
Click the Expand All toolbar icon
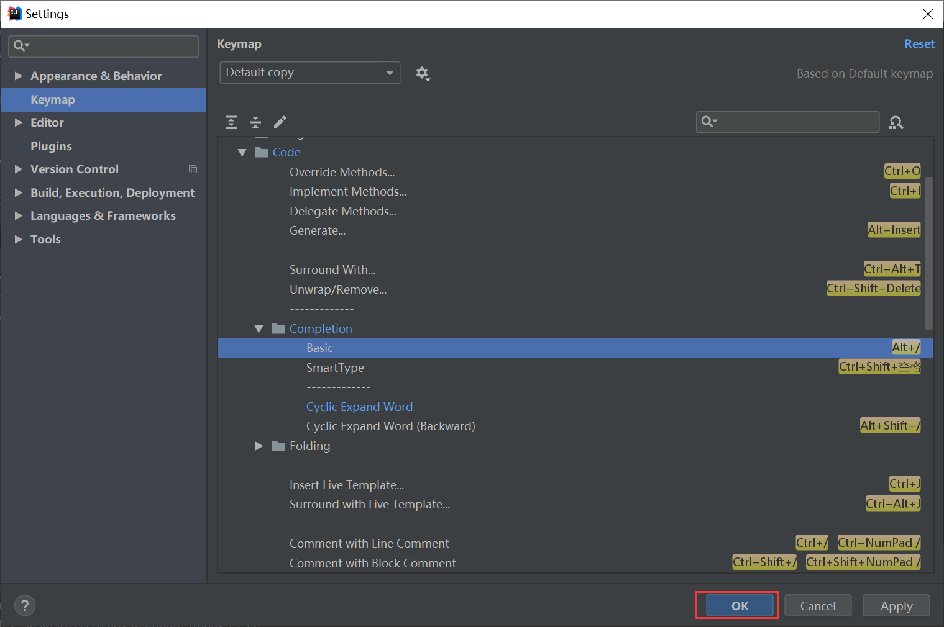[x=231, y=122]
